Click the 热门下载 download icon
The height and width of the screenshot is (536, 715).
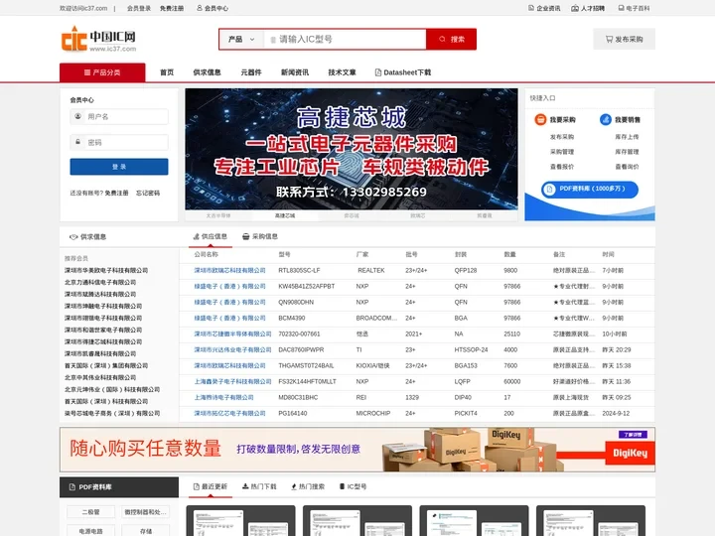tap(245, 486)
